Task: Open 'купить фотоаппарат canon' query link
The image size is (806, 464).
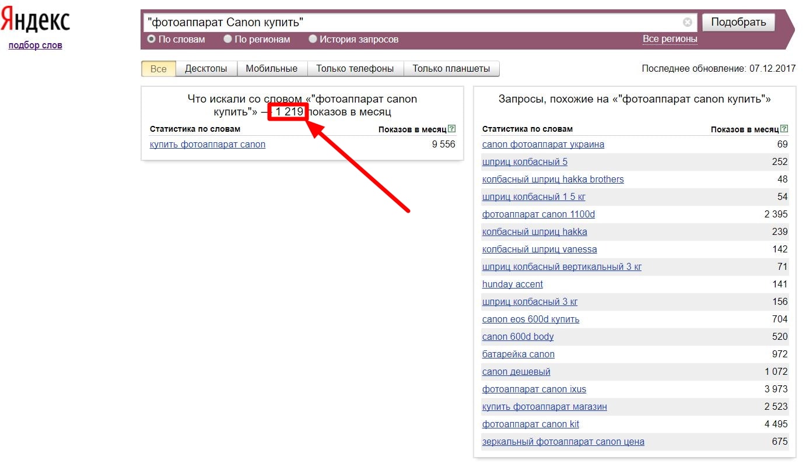Action: [x=208, y=144]
